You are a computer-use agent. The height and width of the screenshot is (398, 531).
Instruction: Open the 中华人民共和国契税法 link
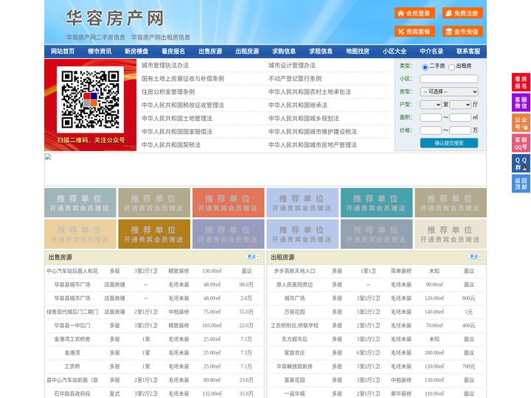click(171, 145)
